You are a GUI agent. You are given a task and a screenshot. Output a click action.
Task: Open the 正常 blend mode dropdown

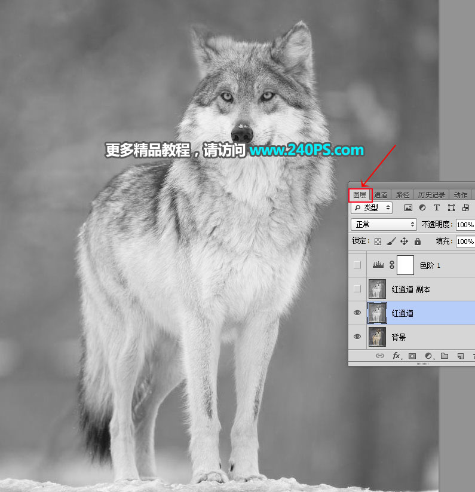point(384,224)
